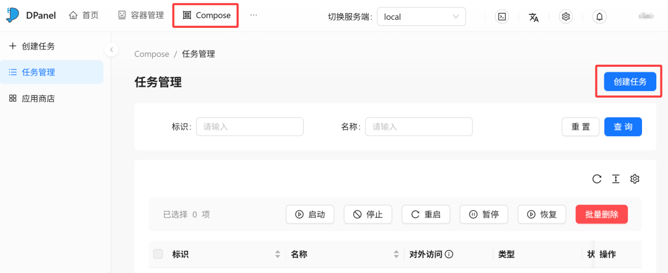Click the blue 创建任务 button
The image size is (668, 273).
tap(630, 82)
